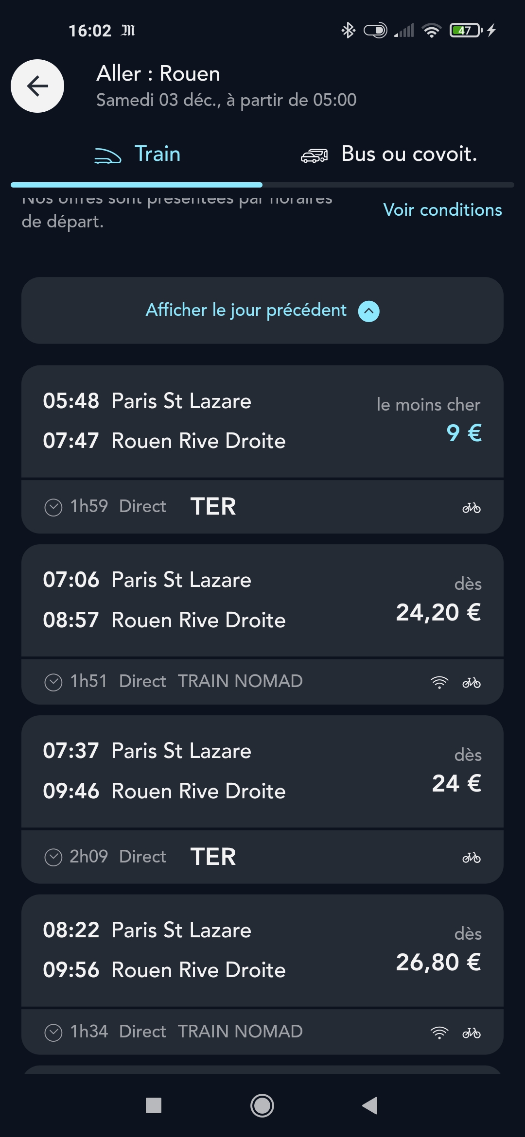This screenshot has width=525, height=1137.
Task: Tap the Android home circle button
Action: (262, 1106)
